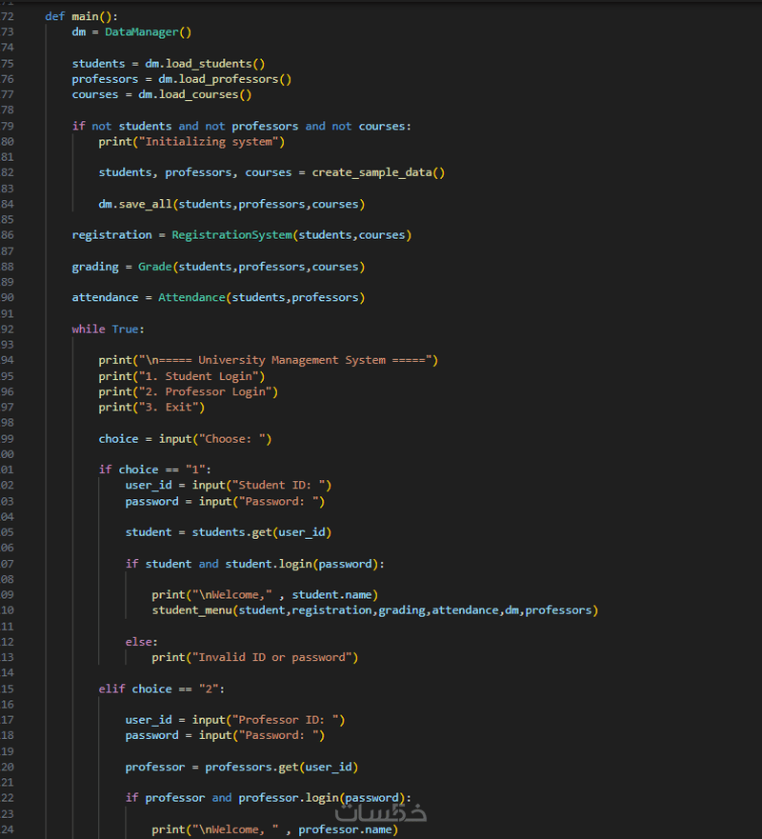Click the create_sample_data() call
This screenshot has height=839, width=762.
[x=378, y=172]
